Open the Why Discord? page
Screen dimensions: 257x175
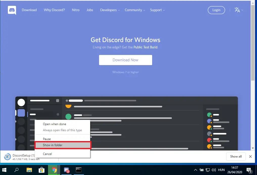(x=54, y=10)
